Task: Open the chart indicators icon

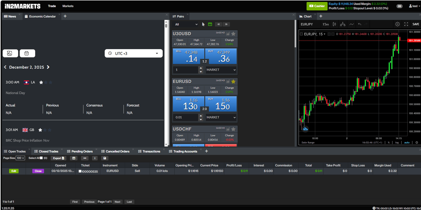Action: coord(343,24)
